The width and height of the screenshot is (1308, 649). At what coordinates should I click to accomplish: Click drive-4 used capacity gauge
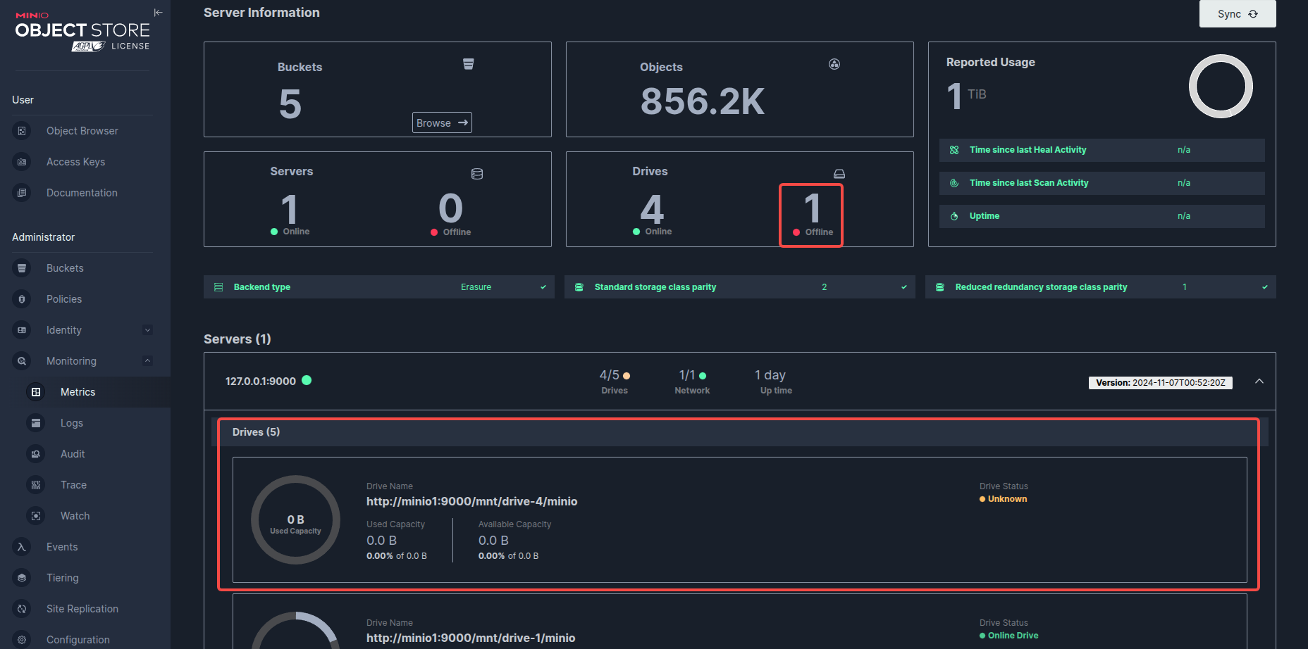click(x=295, y=520)
